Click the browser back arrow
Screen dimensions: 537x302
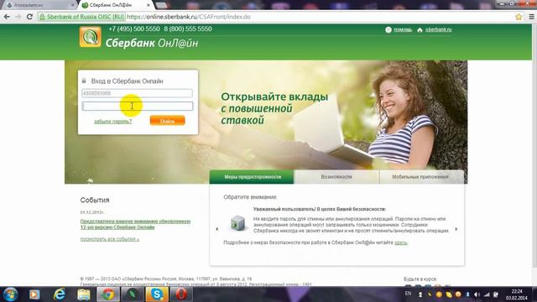coord(7,17)
